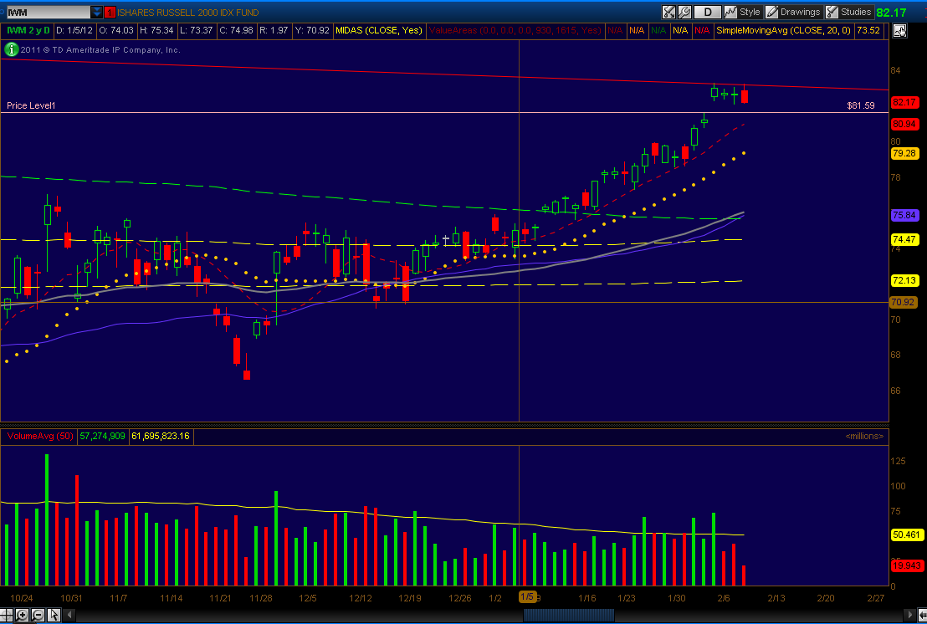Click the IWM 2 y D chart label
The height and width of the screenshot is (624, 927).
pos(28,30)
